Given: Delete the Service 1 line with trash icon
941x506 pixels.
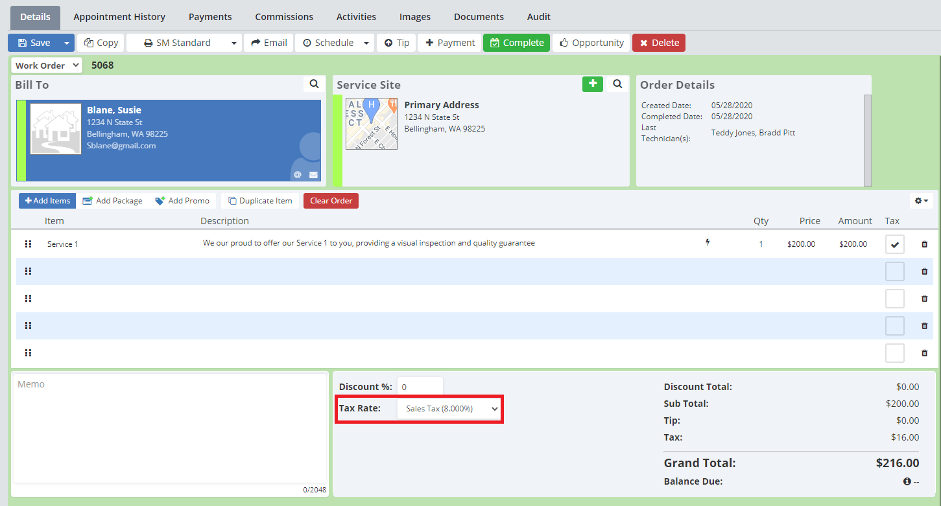Looking at the screenshot, I should coord(924,244).
